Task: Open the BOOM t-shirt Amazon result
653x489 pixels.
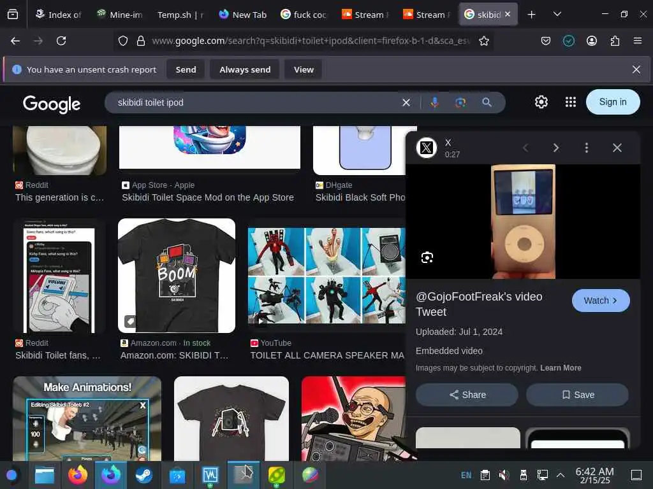Action: 177,275
